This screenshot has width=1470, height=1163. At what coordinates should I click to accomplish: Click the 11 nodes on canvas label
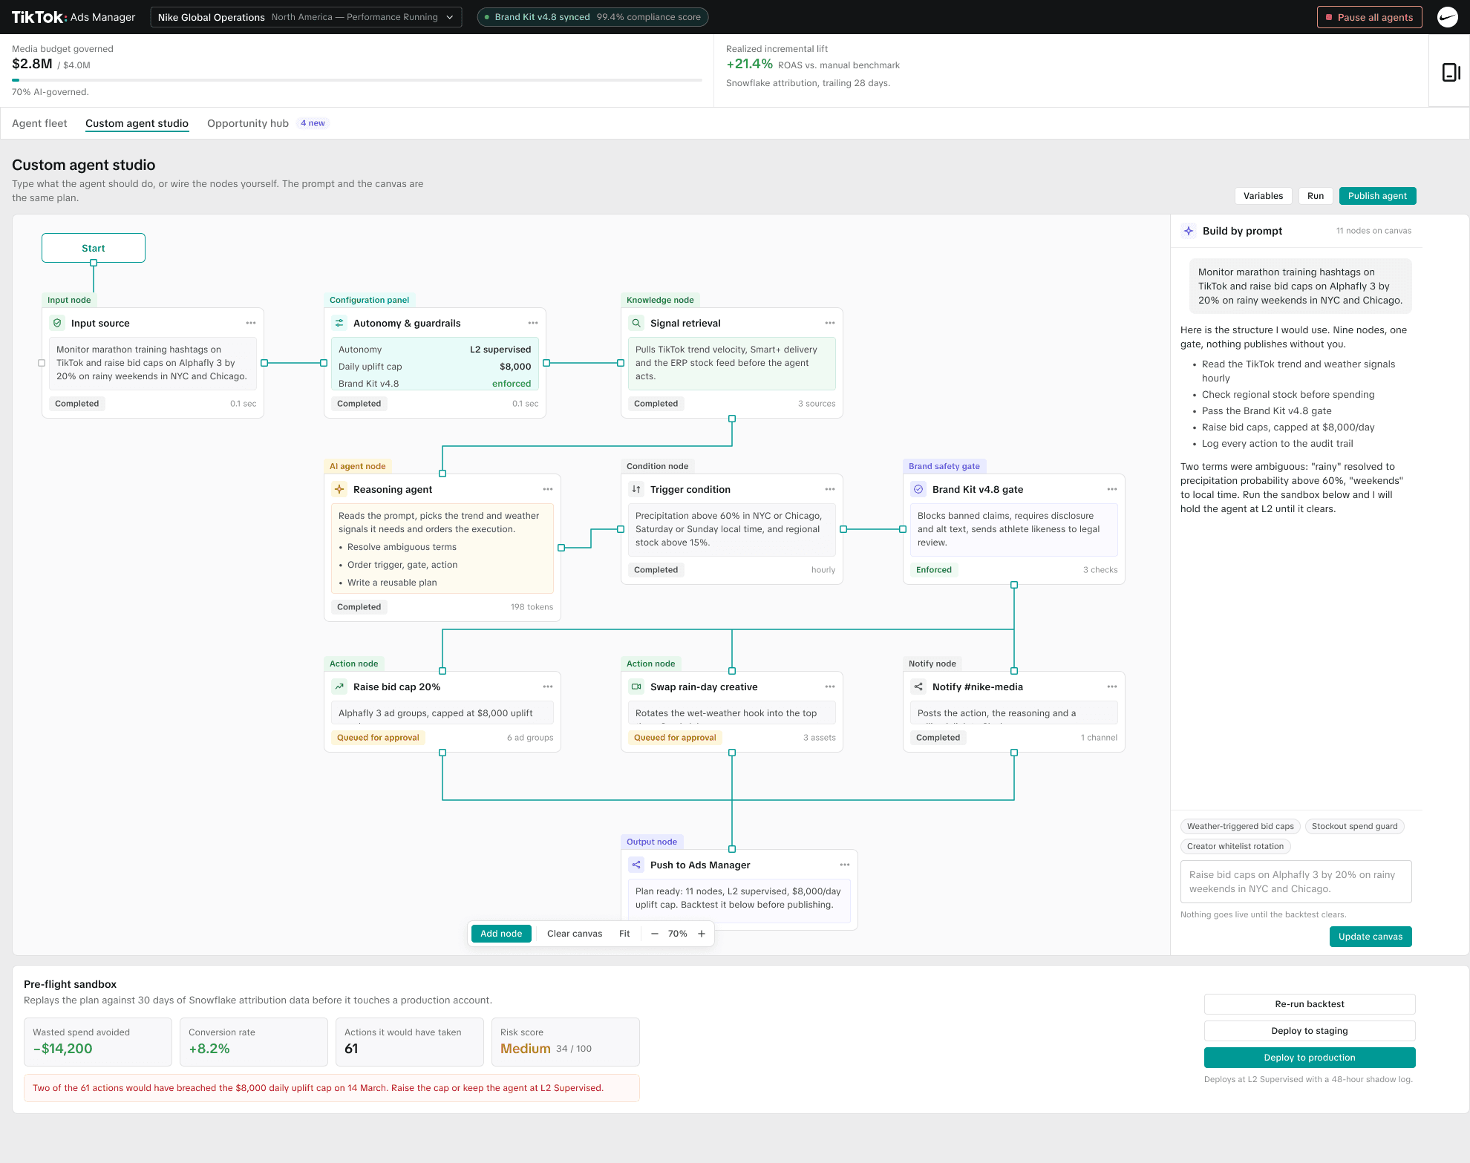[1373, 231]
